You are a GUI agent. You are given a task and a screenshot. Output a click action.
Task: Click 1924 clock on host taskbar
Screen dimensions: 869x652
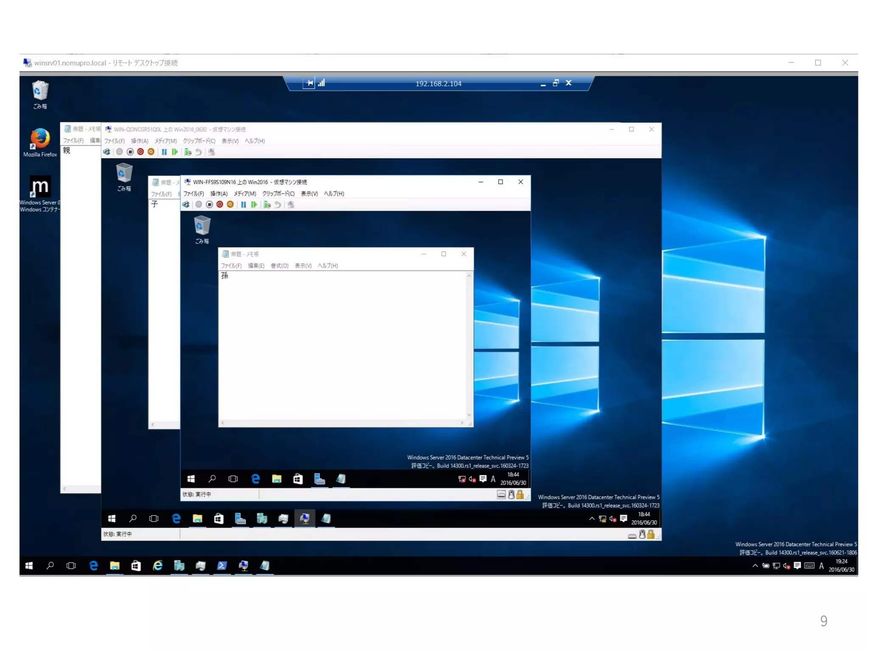coord(841,565)
